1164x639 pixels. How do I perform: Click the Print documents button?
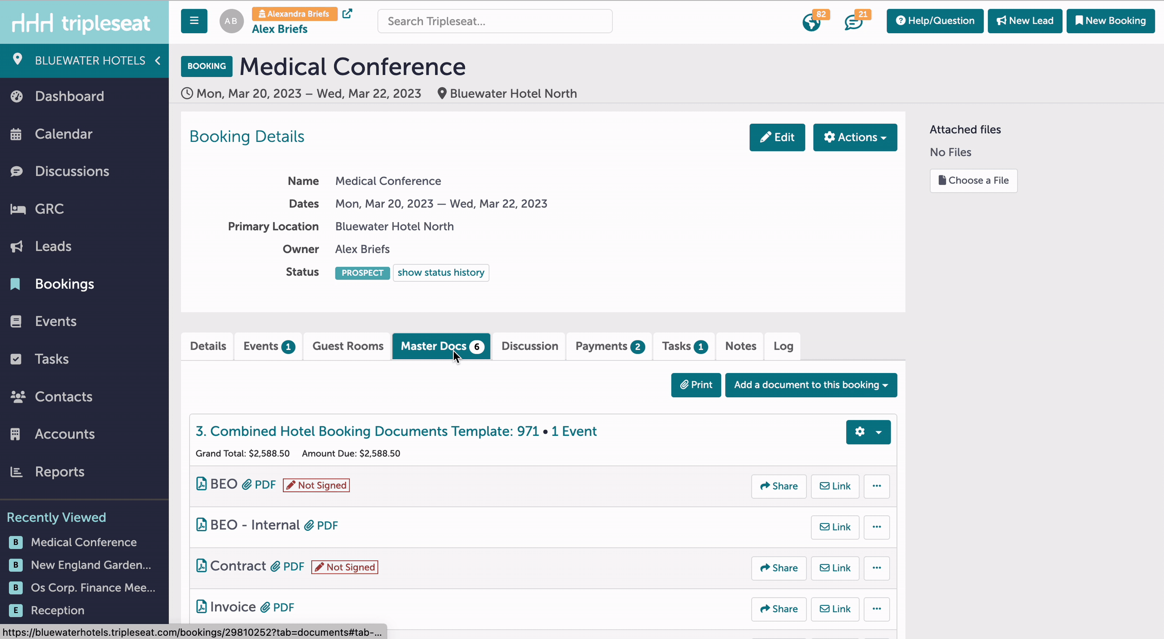696,385
